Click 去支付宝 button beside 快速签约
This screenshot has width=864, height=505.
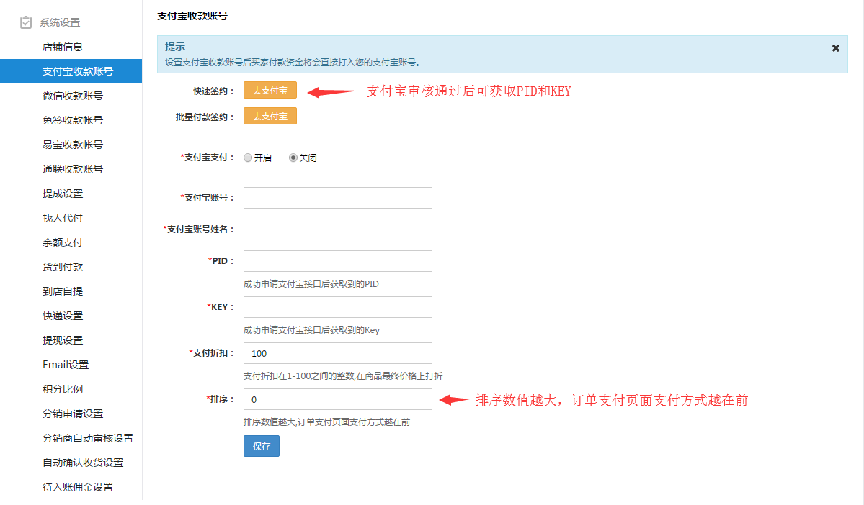click(x=270, y=91)
